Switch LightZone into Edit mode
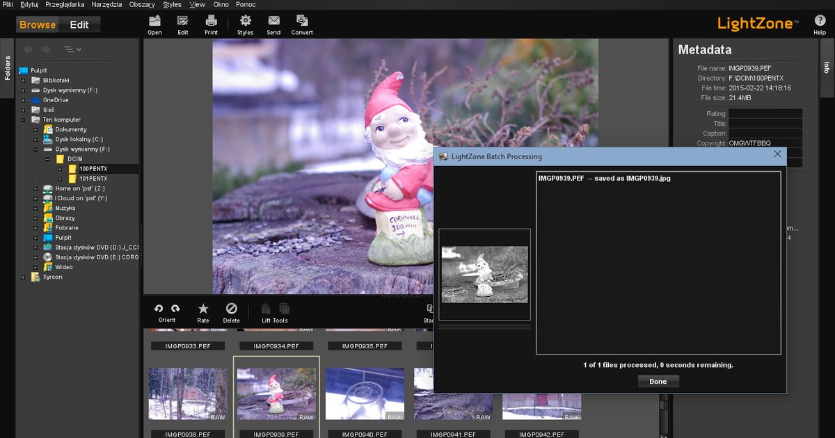Viewport: 835px width, 438px height. coord(79,24)
